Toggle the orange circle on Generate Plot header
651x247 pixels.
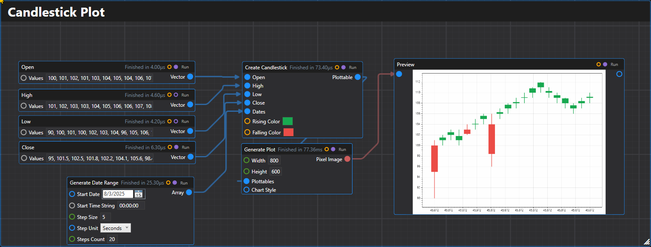point(327,149)
